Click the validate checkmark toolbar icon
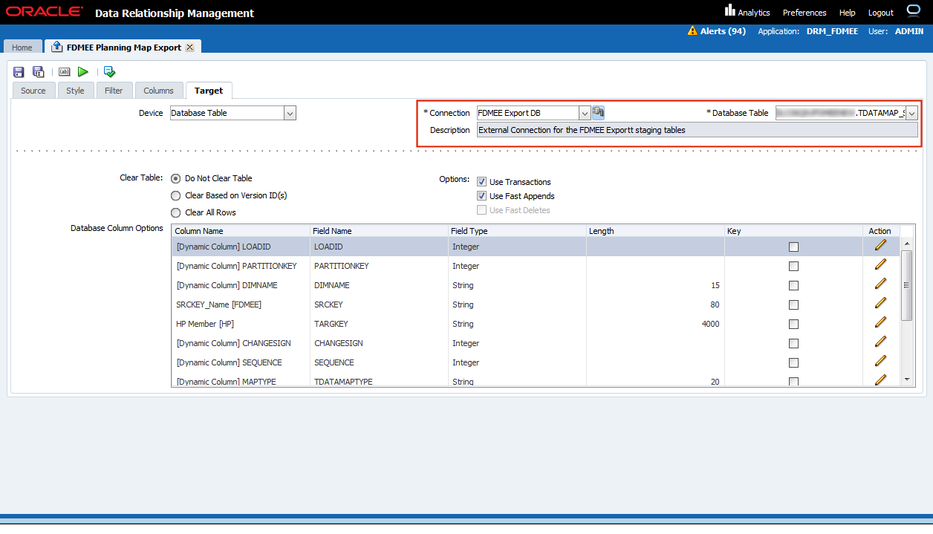 point(110,72)
